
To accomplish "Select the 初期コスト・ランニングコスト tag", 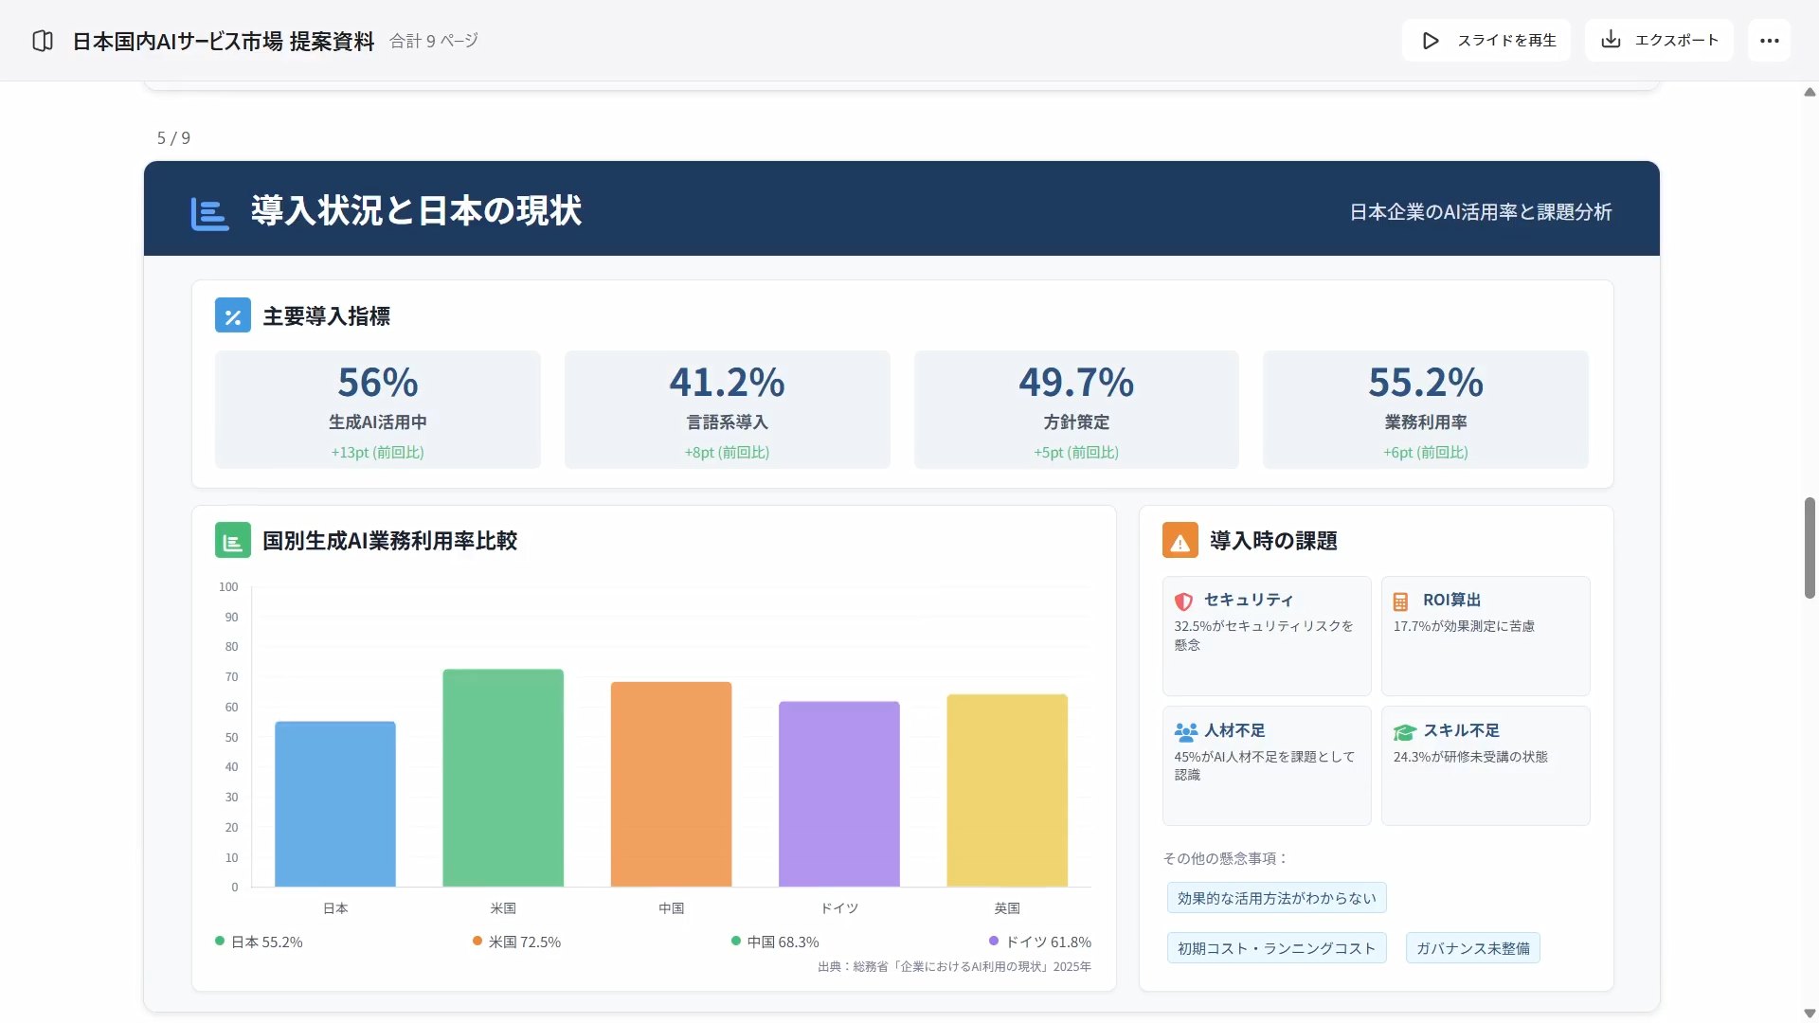I will 1276,947.
